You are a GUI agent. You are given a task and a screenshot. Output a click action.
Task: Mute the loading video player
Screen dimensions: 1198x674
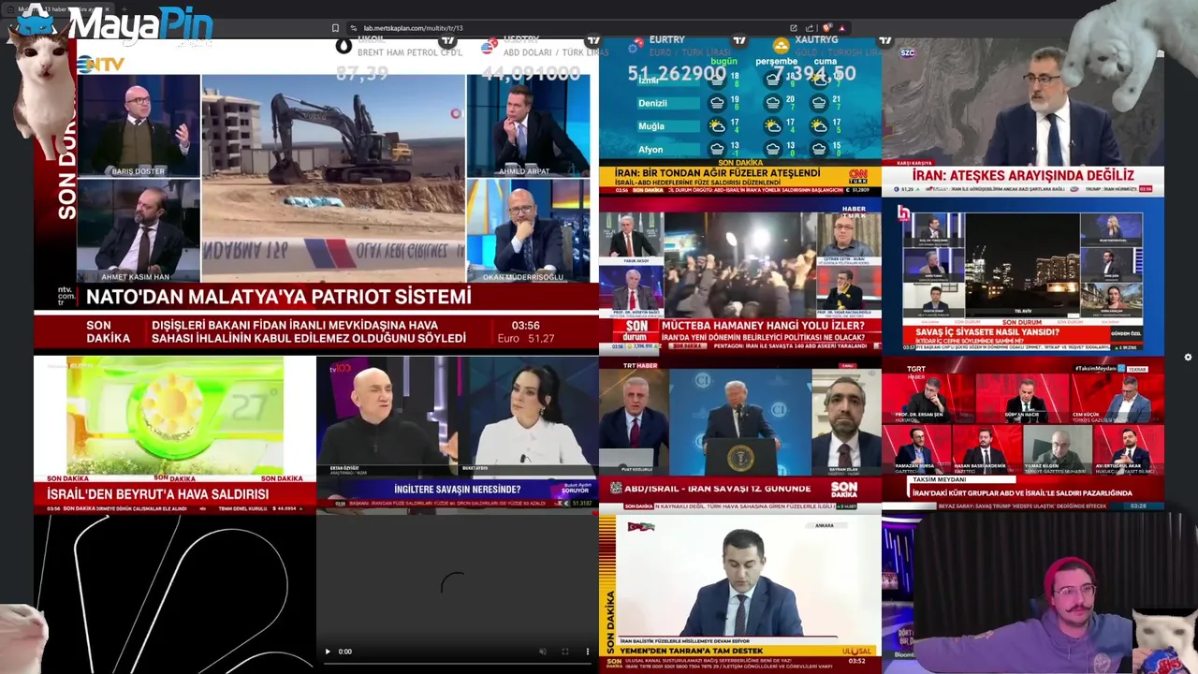pos(543,652)
